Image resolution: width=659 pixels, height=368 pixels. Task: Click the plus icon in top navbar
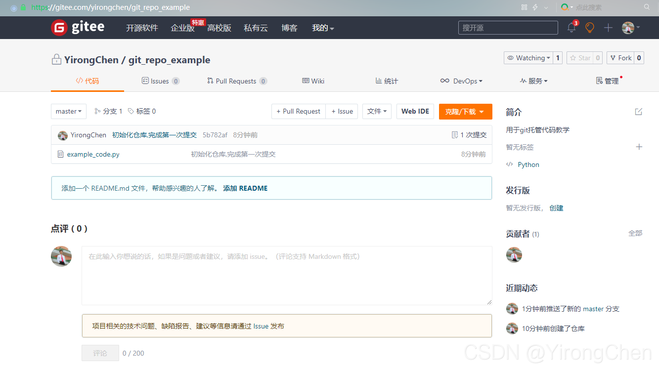tap(608, 28)
